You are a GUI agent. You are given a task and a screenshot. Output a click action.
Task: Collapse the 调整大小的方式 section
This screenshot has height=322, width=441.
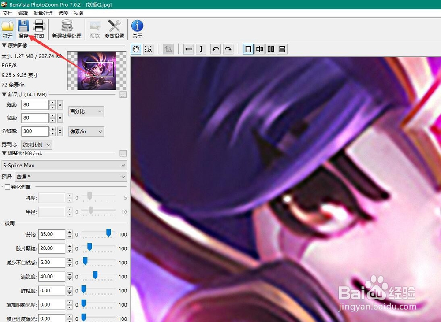tap(4, 153)
